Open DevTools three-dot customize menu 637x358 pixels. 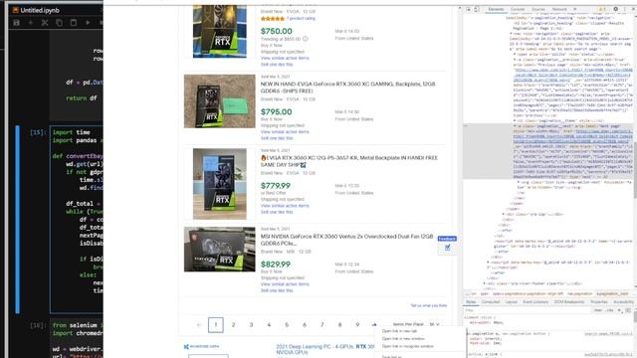click(x=625, y=9)
